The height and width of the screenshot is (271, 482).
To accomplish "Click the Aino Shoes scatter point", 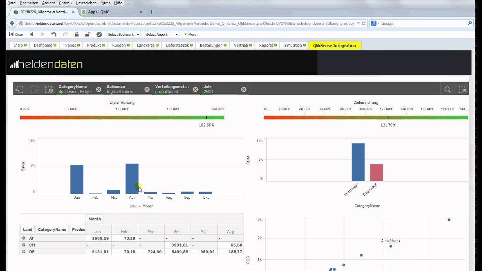I will point(390,246).
